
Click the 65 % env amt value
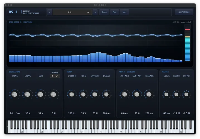(x=95, y=113)
